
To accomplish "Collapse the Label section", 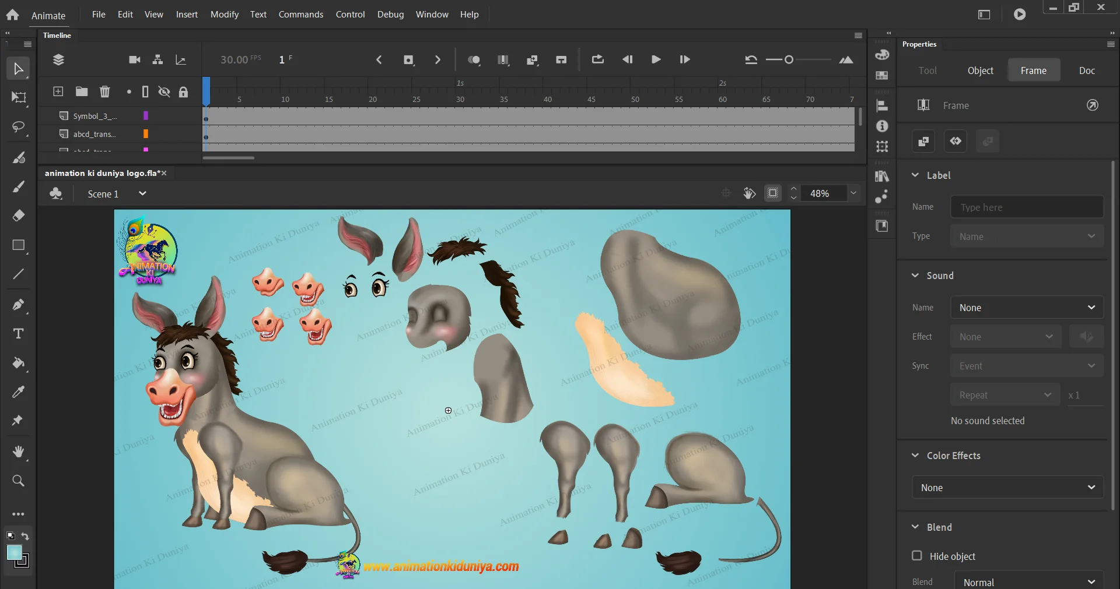I will [x=915, y=175].
